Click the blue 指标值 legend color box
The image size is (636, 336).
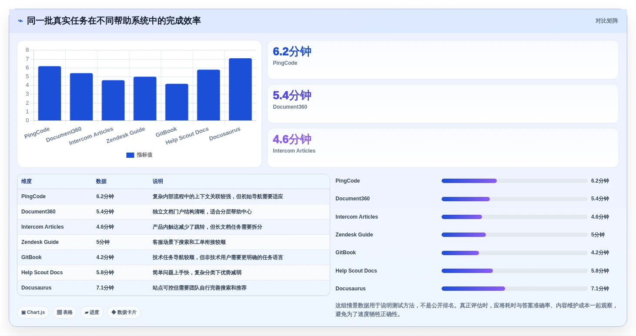point(130,155)
